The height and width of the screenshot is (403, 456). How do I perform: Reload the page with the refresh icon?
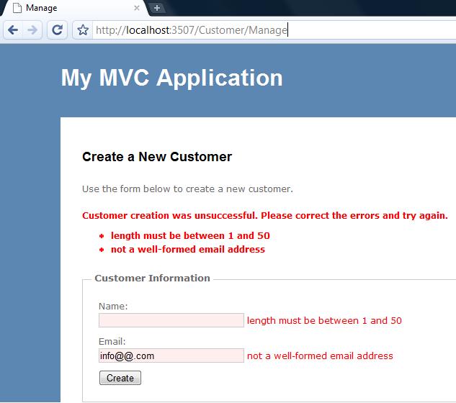tap(58, 30)
